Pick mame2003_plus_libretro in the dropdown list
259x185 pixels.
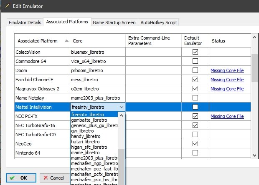point(94,158)
